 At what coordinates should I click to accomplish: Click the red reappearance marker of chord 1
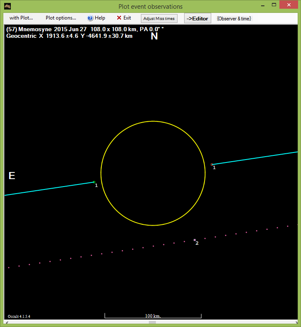(212, 165)
